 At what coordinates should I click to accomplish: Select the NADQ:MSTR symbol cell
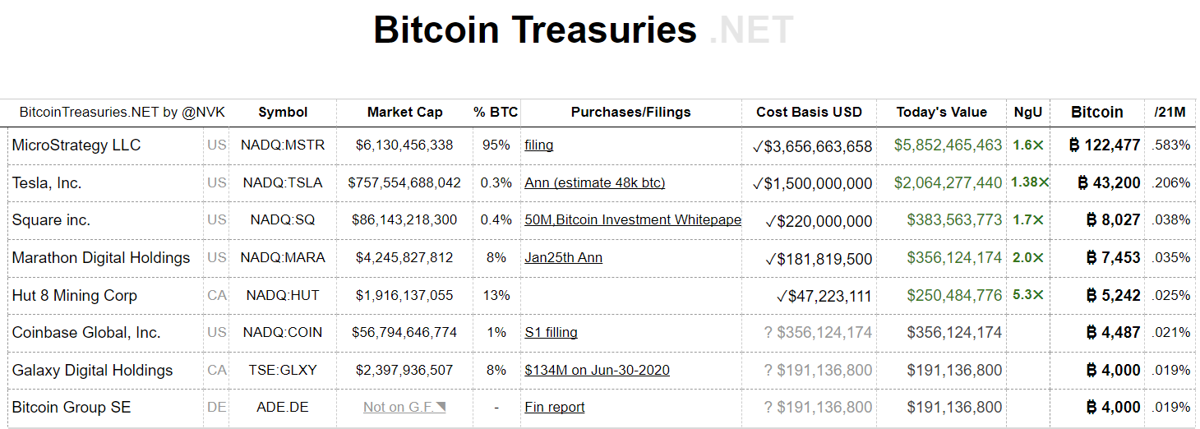click(x=283, y=145)
